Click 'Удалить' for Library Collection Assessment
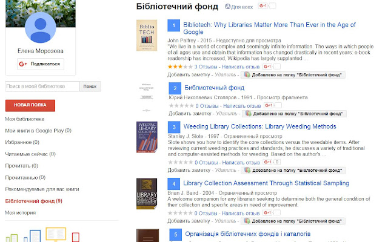 [x=225, y=221]
